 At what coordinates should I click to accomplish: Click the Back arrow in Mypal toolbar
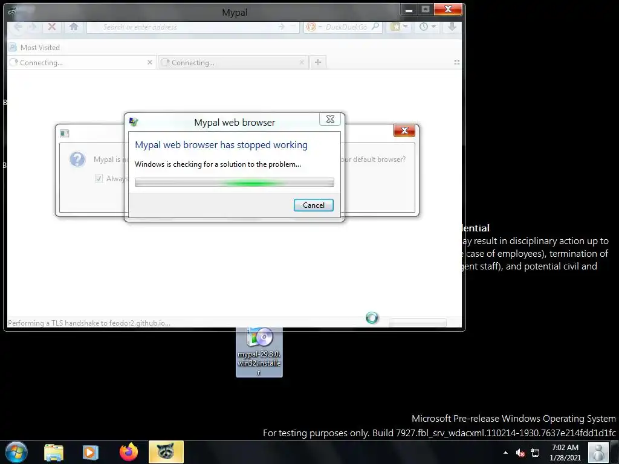click(18, 27)
